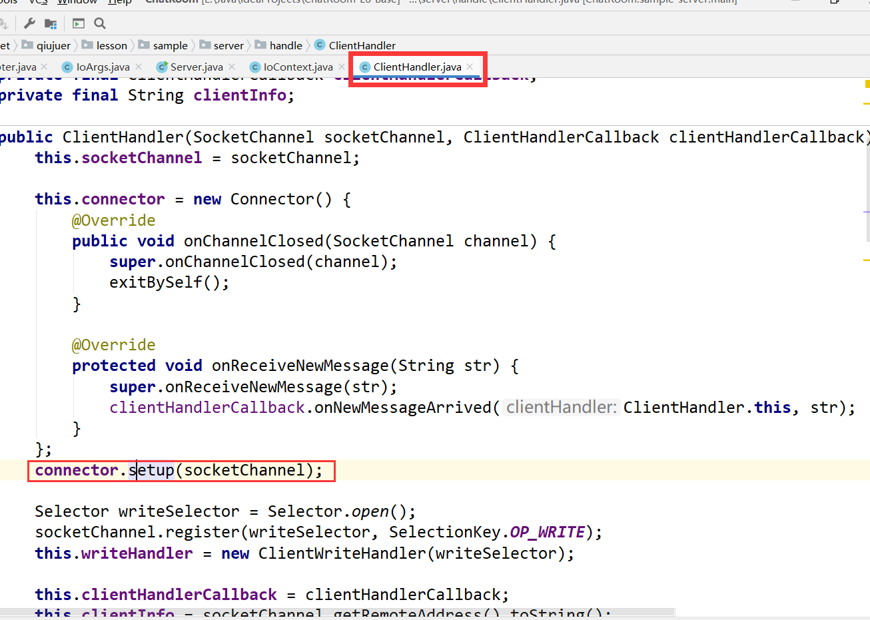Click 'new Connector()' anonymous class creation
The width and height of the screenshot is (870, 620).
pyautogui.click(x=262, y=199)
